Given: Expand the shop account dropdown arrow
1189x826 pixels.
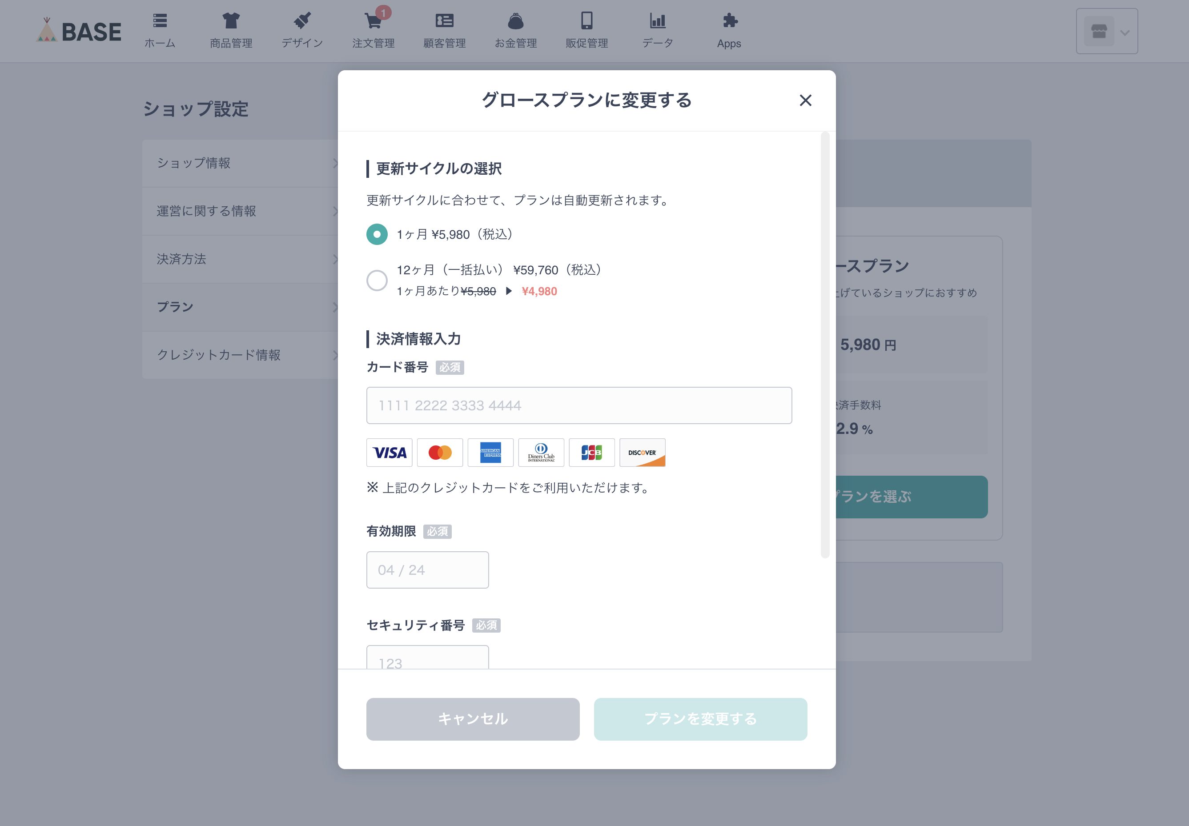Looking at the screenshot, I should [x=1124, y=32].
